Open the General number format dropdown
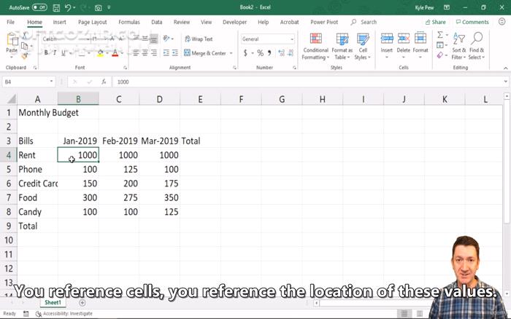 pyautogui.click(x=292, y=39)
